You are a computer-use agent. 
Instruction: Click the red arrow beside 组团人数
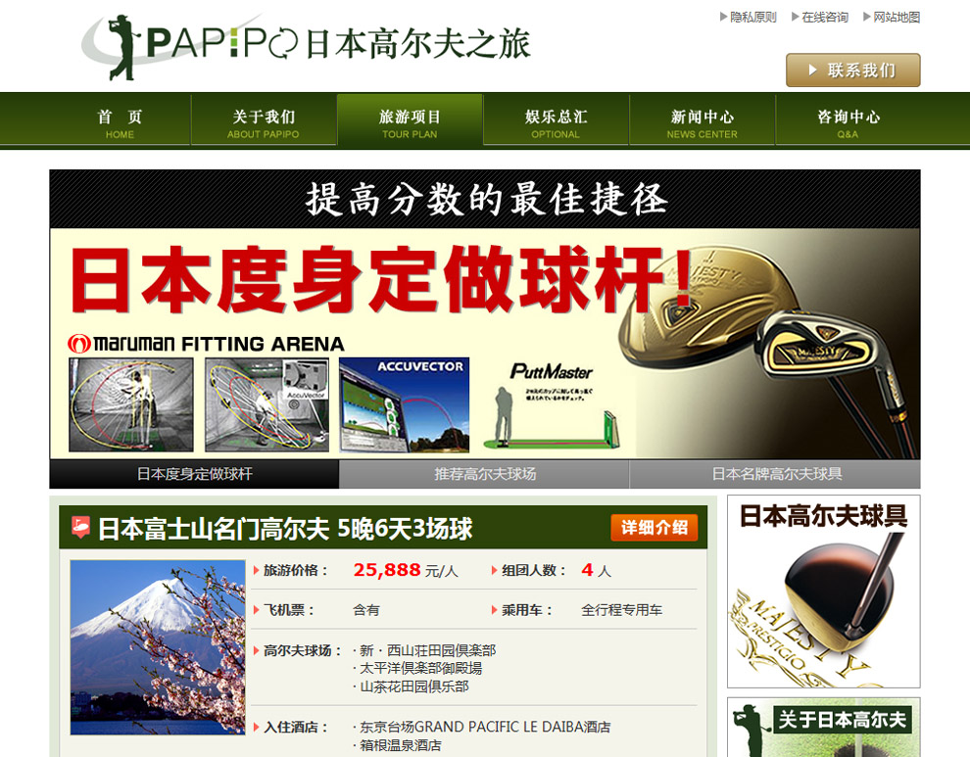[494, 570]
